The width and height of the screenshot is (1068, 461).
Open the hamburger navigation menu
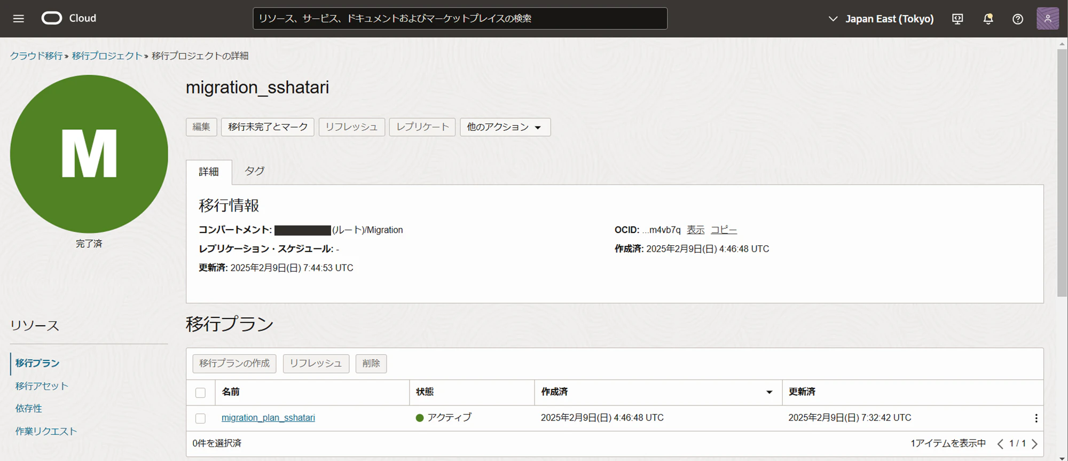pos(19,19)
